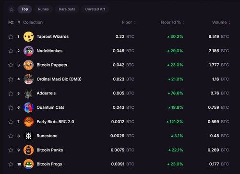Click the Runestone logo icon
This screenshot has width=240, height=174.
[x=29, y=136]
